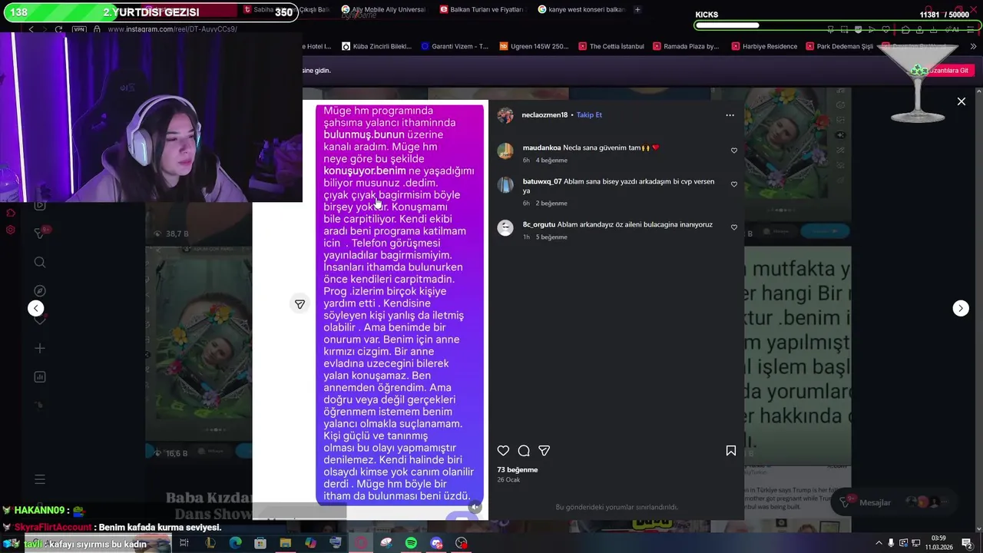
Task: Open browser sidebar settings gear icon
Action: click(11, 230)
